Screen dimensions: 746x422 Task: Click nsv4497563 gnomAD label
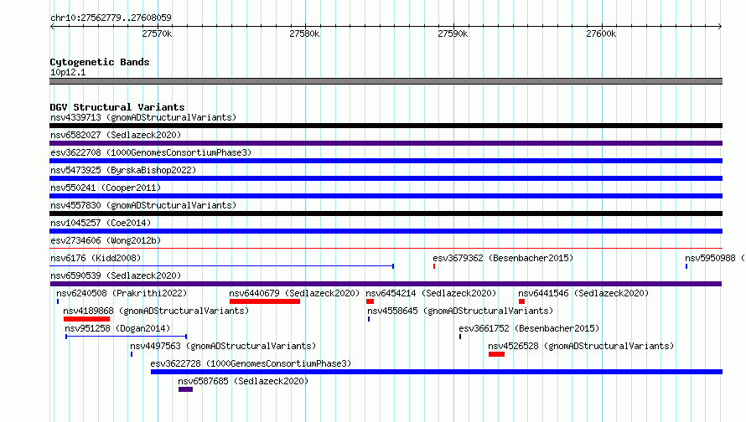click(223, 346)
